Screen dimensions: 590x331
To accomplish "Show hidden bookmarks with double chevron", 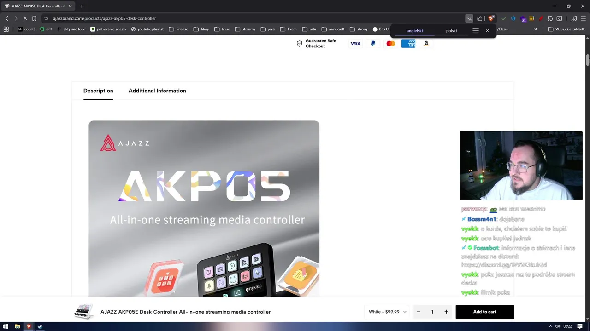I will [x=536, y=29].
